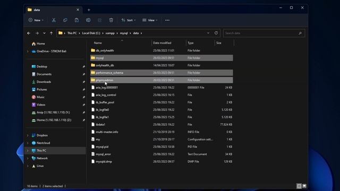
Task: Click the Delete trash icon
Action: pyautogui.click(x=111, y=20)
